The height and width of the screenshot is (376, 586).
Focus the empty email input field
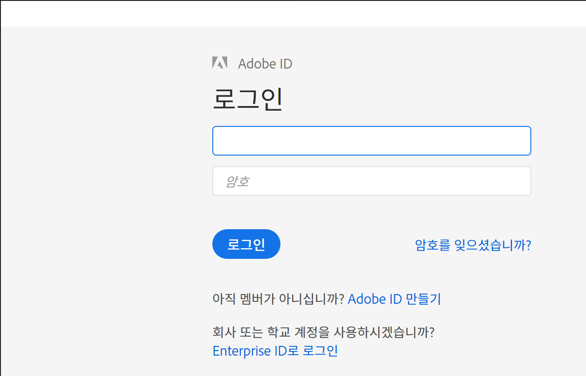371,141
